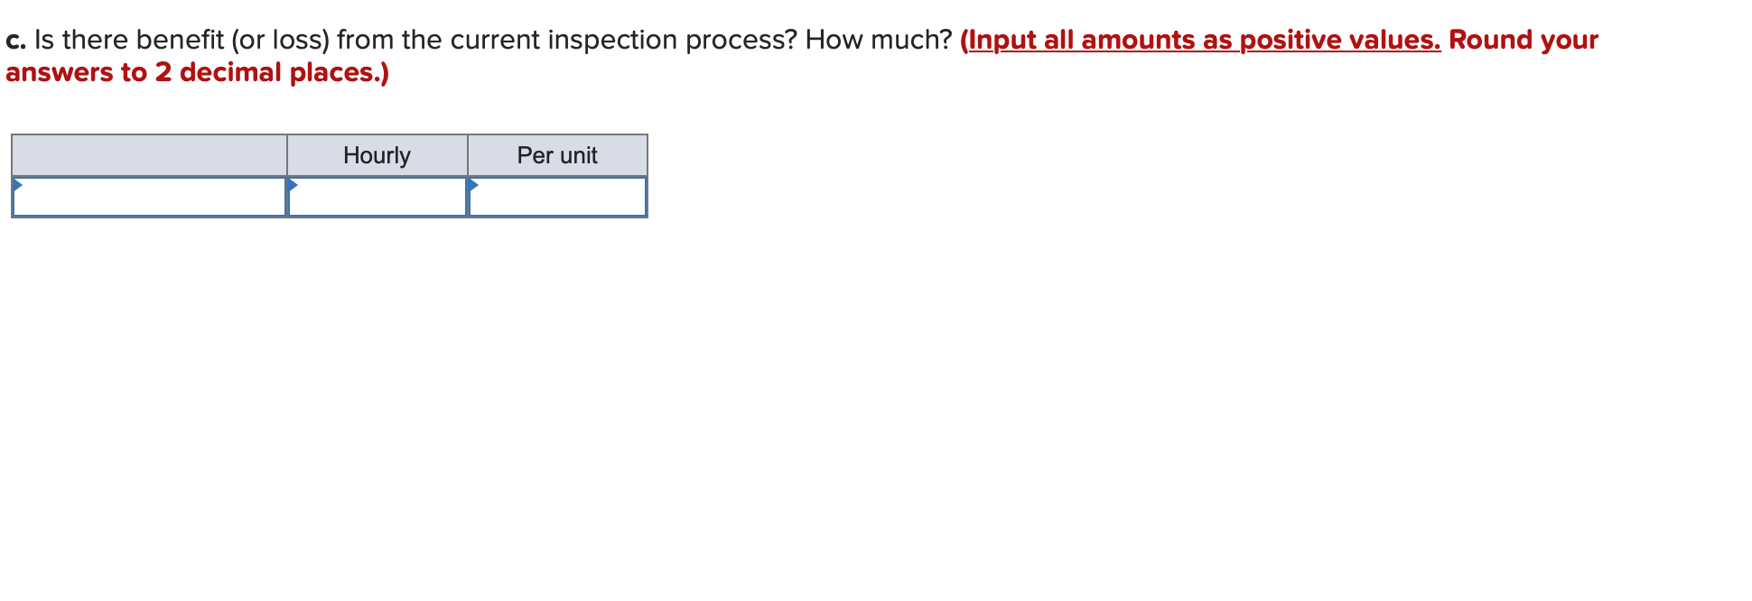The height and width of the screenshot is (601, 1752).
Task: Click the blue flag marker in the label cell
Action: (x=17, y=185)
